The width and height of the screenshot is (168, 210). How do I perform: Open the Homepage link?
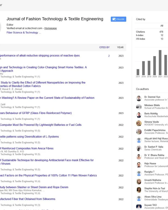coord(51,28)
